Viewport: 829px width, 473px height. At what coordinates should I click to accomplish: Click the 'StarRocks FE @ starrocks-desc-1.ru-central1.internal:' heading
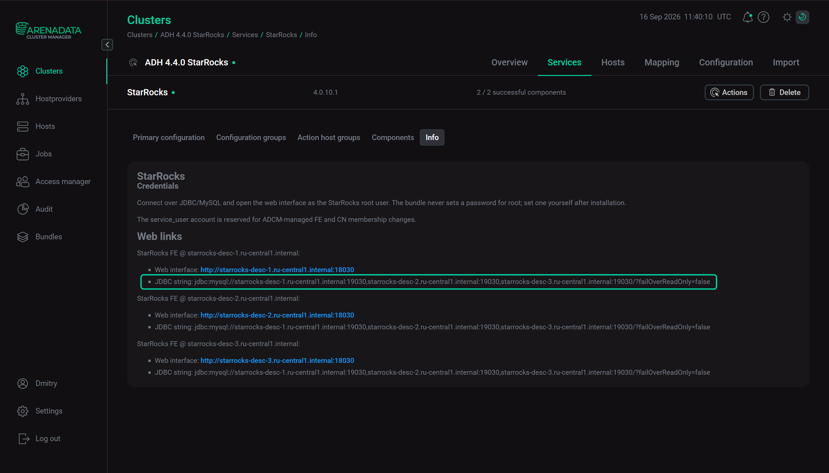pyautogui.click(x=218, y=253)
